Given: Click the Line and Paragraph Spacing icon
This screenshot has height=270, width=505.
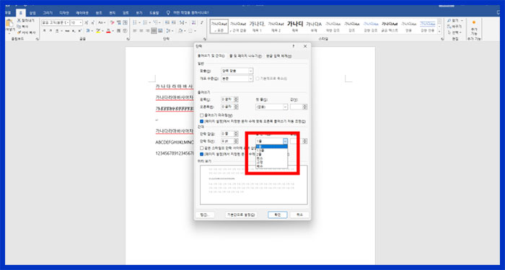Looking at the screenshot, I should pos(168,31).
